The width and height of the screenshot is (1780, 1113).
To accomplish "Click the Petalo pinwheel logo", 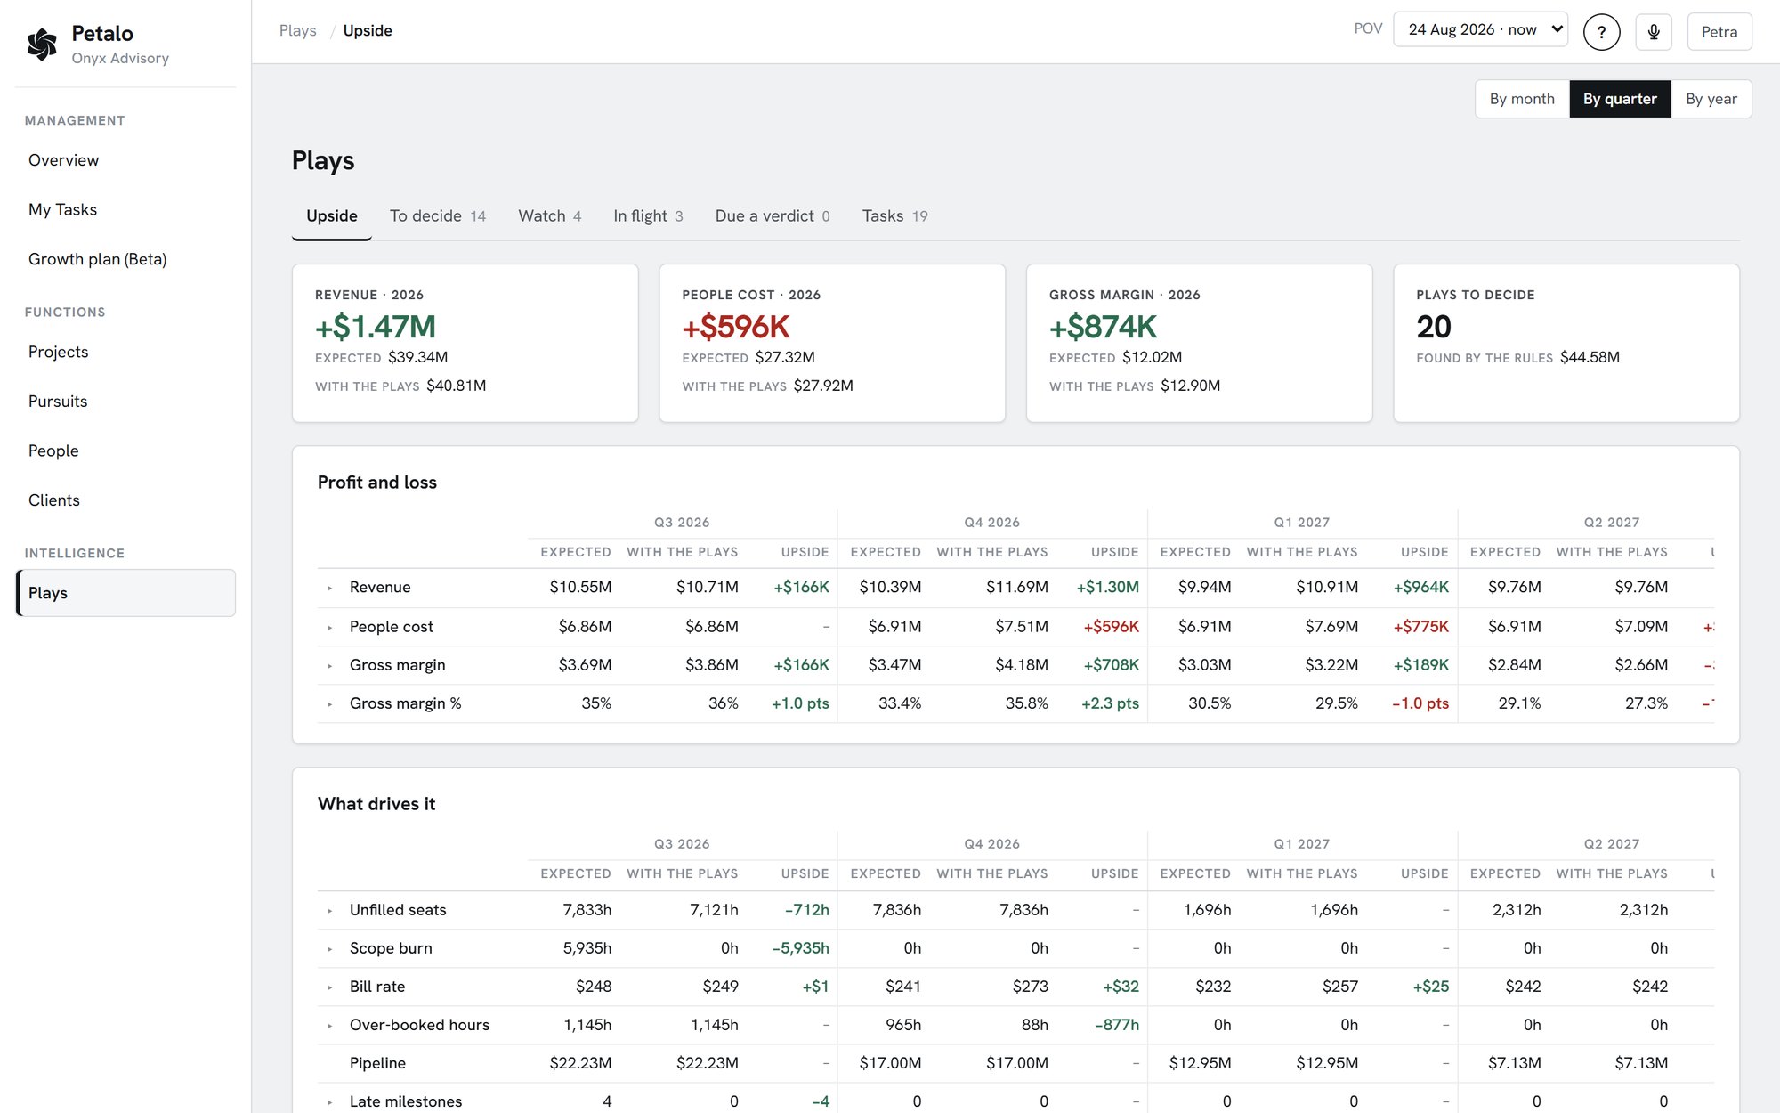I will (x=42, y=44).
